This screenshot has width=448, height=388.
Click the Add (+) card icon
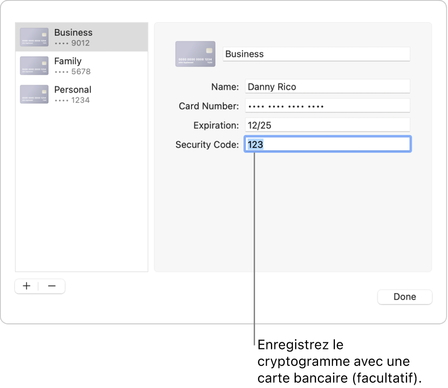[x=26, y=286]
